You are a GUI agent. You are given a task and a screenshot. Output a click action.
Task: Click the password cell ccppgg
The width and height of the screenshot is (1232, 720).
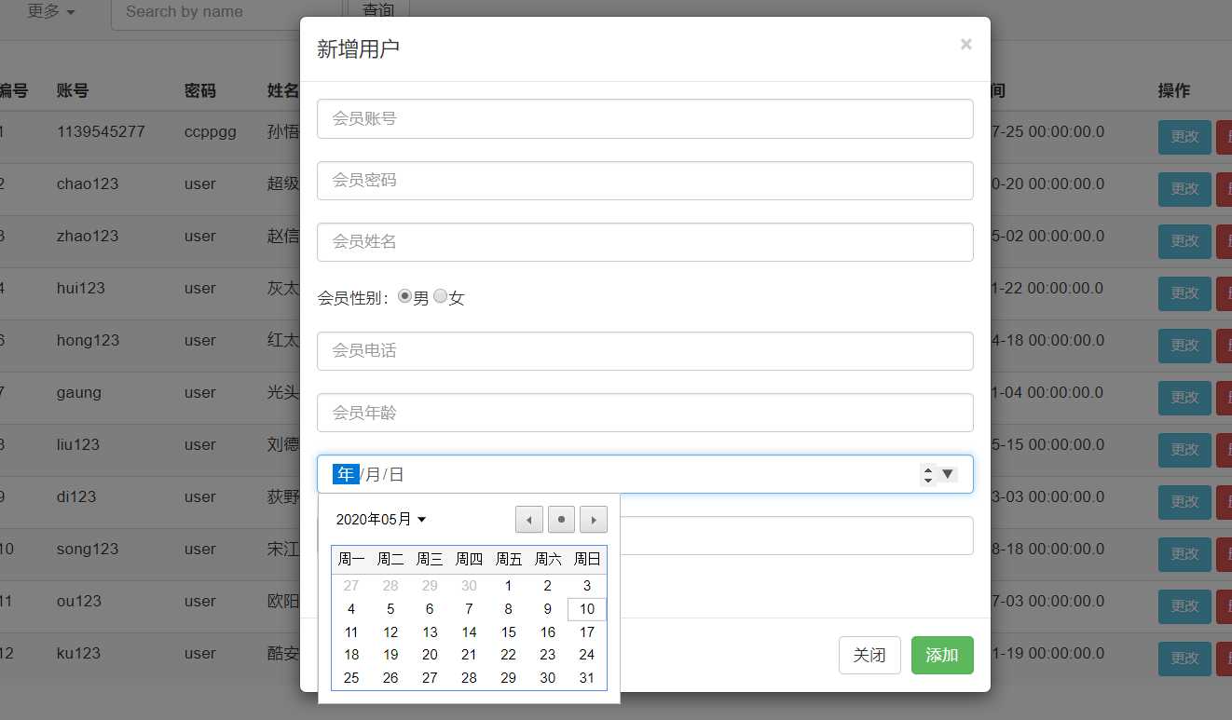(211, 131)
